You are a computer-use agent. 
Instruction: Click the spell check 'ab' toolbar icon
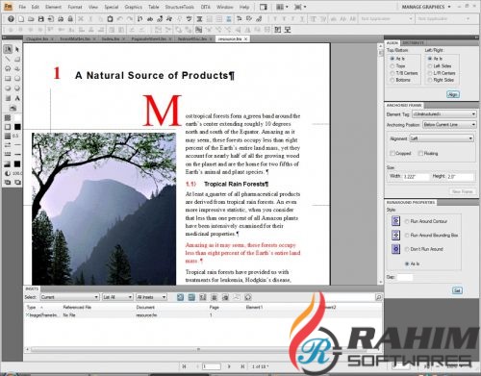pyautogui.click(x=150, y=19)
